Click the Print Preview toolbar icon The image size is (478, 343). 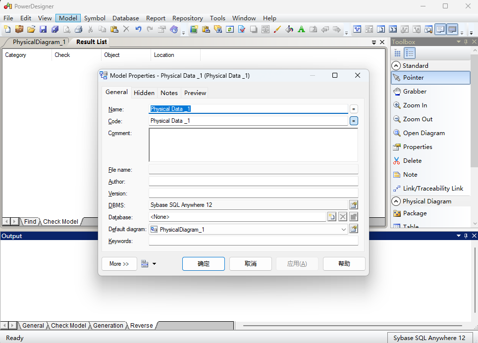pos(67,29)
